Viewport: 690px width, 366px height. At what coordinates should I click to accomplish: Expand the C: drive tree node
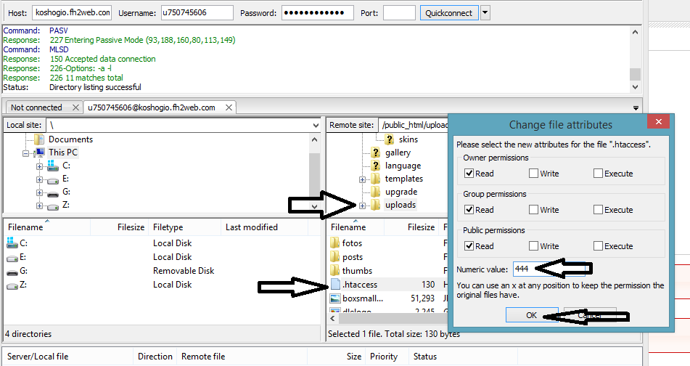click(x=40, y=166)
